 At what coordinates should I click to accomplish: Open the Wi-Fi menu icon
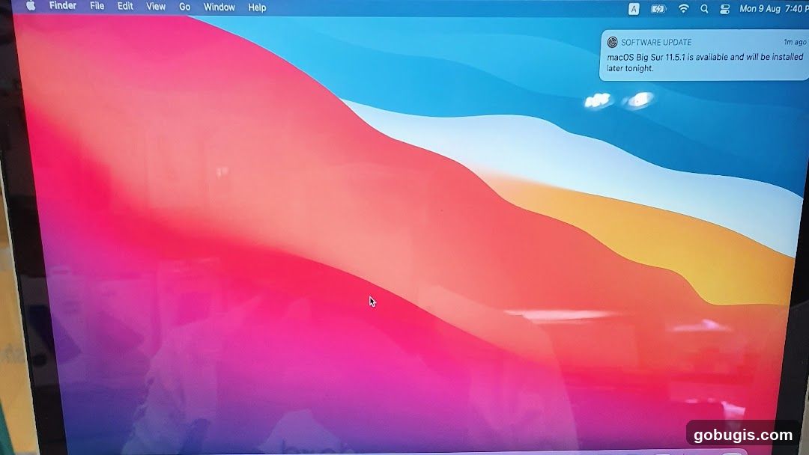[683, 8]
